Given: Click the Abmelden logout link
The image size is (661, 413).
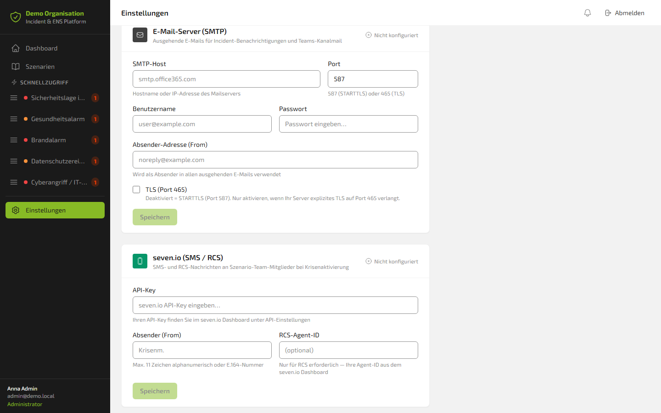Looking at the screenshot, I should (x=624, y=13).
